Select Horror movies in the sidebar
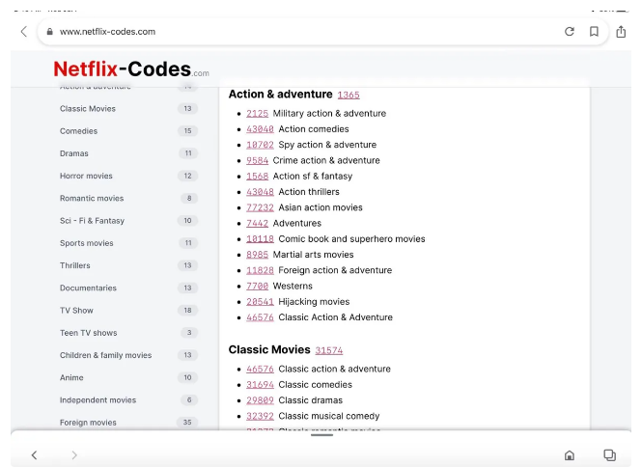Viewport: 642px width, 467px height. tap(86, 176)
